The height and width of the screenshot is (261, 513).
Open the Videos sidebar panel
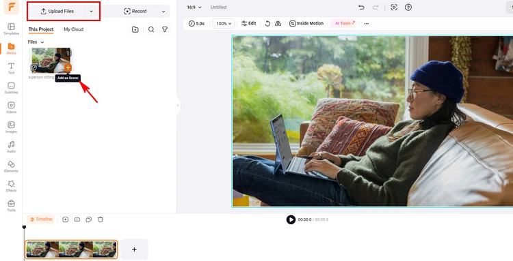[11, 108]
